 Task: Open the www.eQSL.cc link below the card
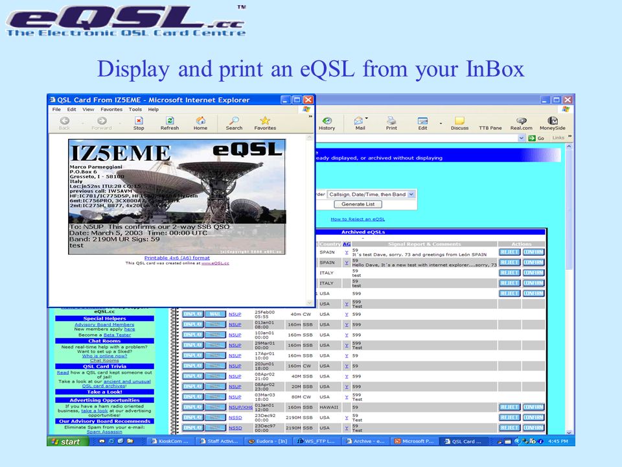[215, 263]
